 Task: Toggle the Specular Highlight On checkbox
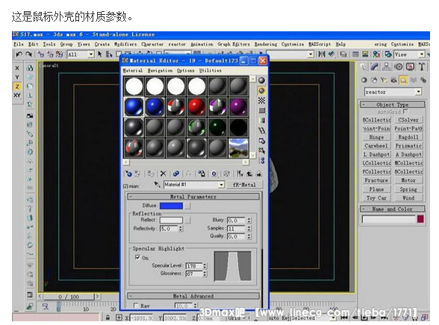[137, 257]
